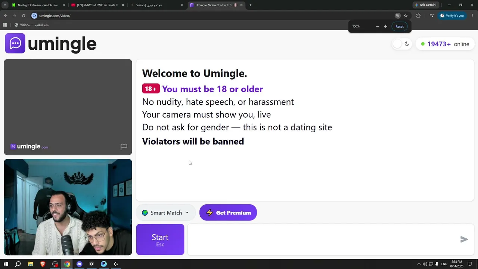
Task: Send the message with the arrow icon
Action: [464, 239]
